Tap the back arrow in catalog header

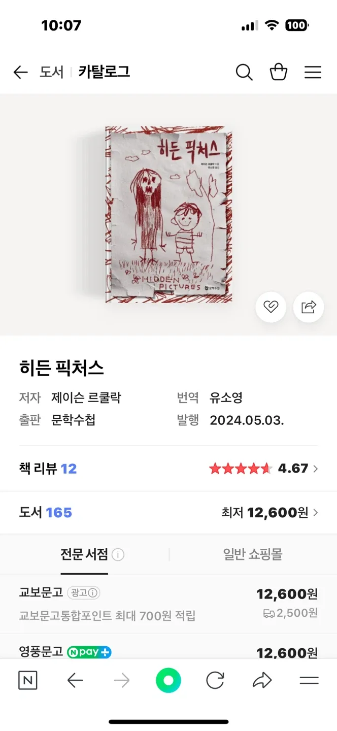(20, 73)
